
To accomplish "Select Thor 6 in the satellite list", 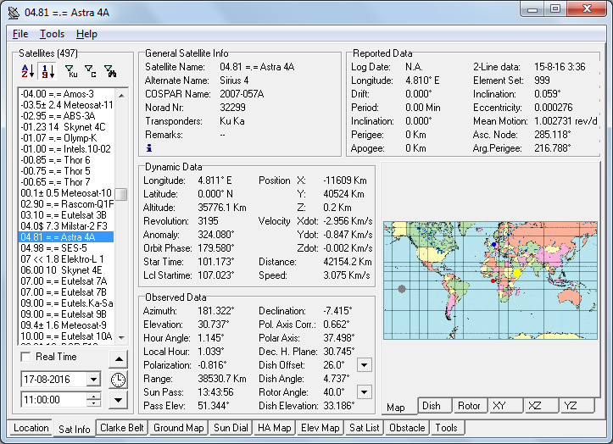I will [66, 160].
